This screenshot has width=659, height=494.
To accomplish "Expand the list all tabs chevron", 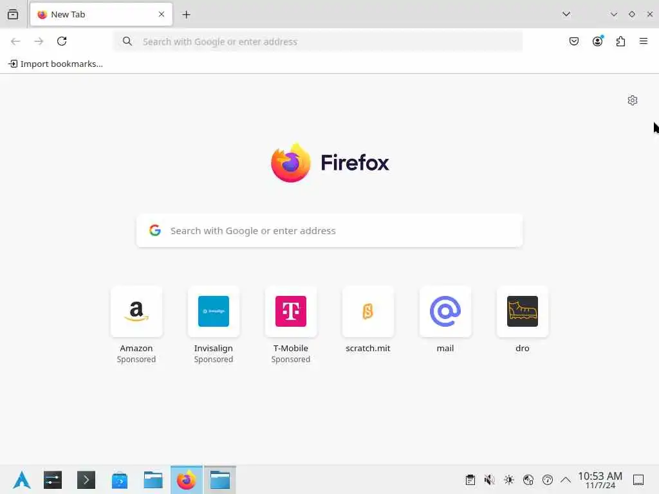I will coord(566,14).
